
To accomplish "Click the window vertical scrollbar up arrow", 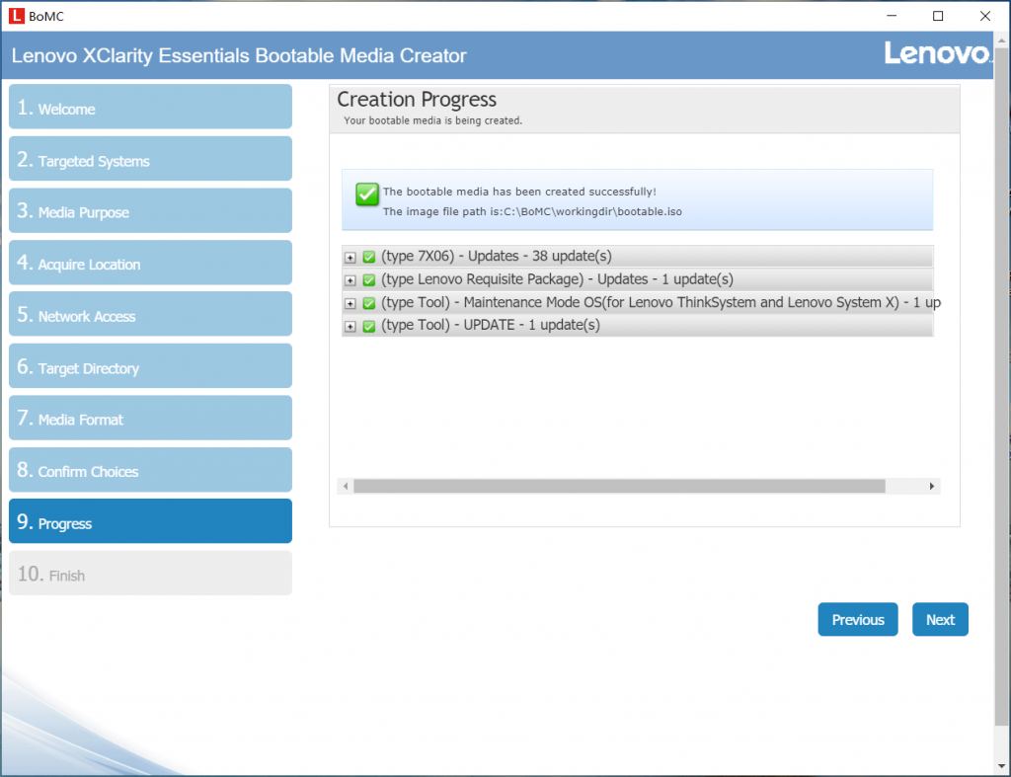I will tap(1001, 39).
